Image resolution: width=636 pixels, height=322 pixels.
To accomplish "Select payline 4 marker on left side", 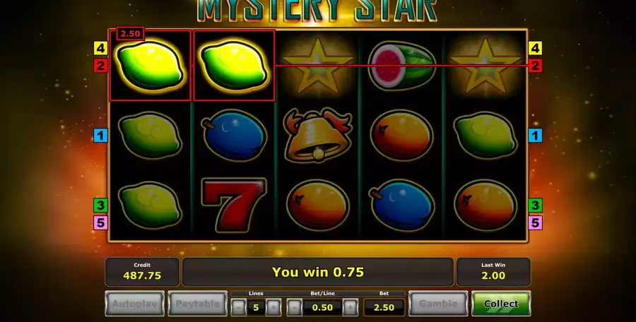I will tap(100, 48).
